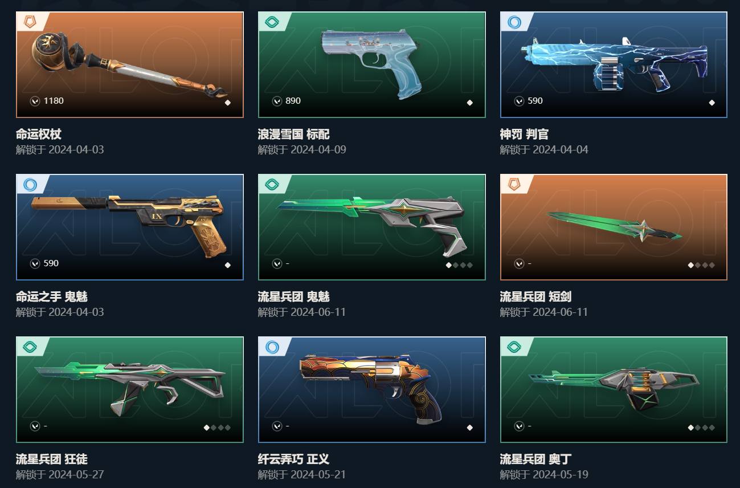The image size is (740, 488).
Task: Click level diamonds on 流星兵团 鬼魅 card
Action: point(459,265)
